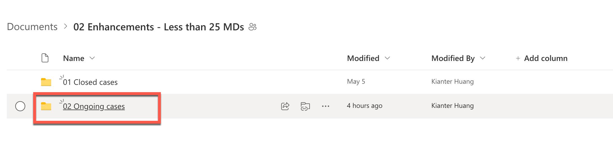The height and width of the screenshot is (159, 613).
Task: Click the 01 Closed cases folder icon
Action: tap(46, 82)
